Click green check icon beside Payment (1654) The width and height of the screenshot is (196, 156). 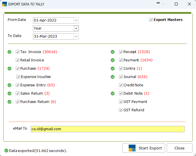[113, 60]
